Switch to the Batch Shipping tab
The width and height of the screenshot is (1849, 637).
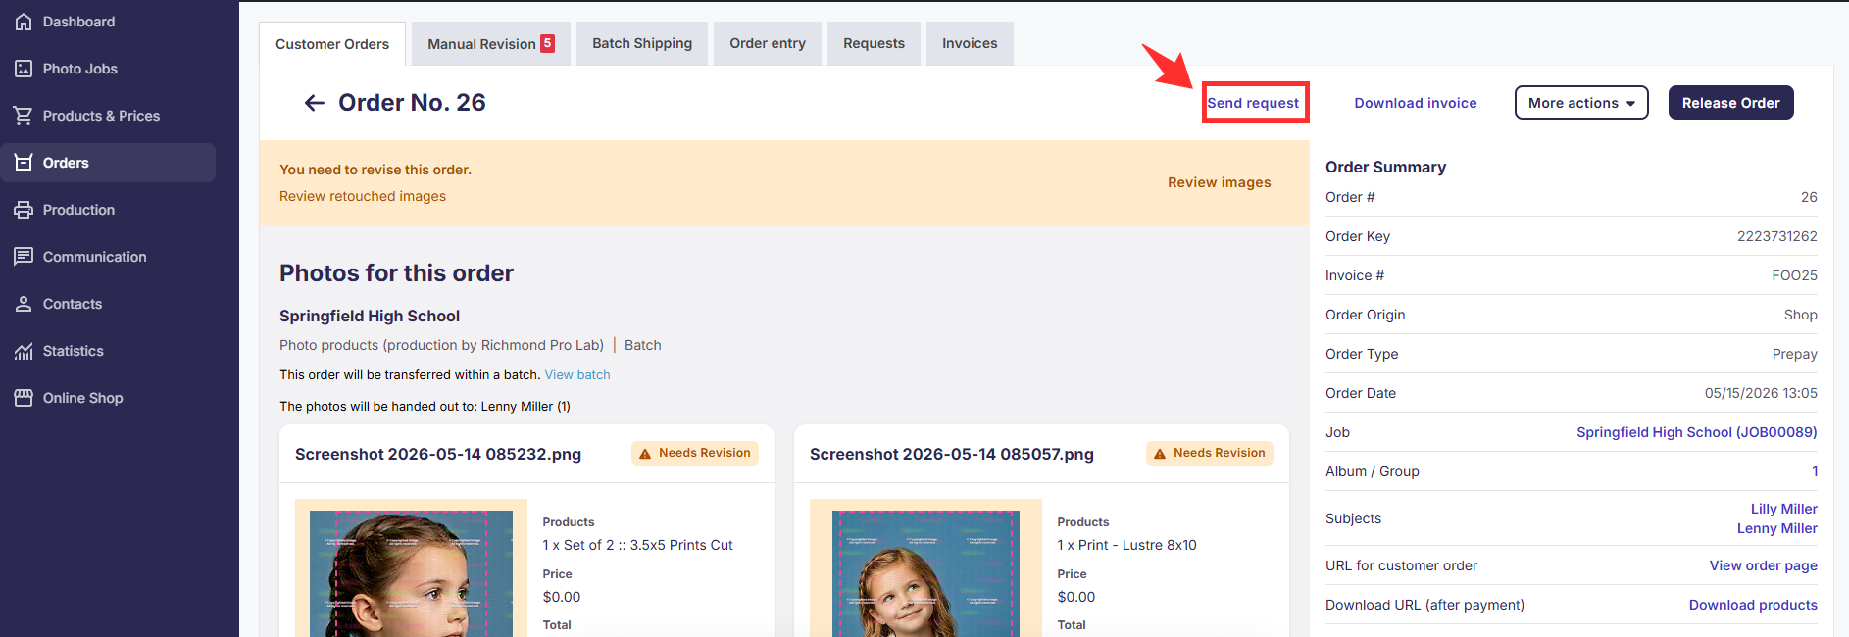pos(642,44)
